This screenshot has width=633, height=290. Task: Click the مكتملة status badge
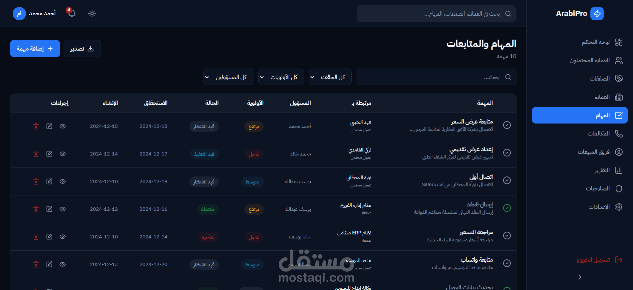(208, 209)
